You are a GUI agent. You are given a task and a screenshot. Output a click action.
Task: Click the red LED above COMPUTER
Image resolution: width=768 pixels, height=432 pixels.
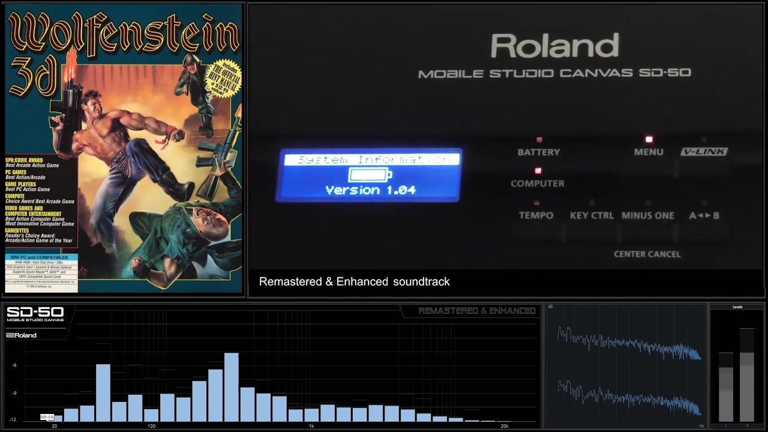(538, 171)
